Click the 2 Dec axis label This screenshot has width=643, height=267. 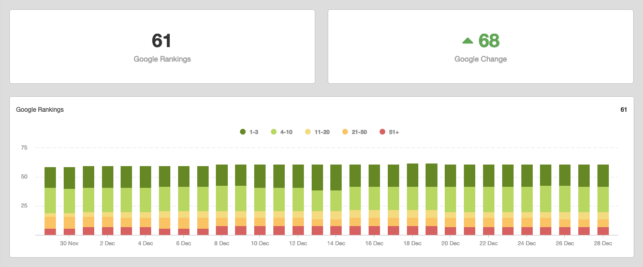(x=108, y=243)
